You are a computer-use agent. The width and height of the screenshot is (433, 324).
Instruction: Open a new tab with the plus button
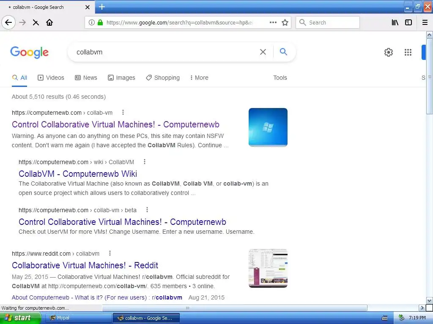click(101, 7)
